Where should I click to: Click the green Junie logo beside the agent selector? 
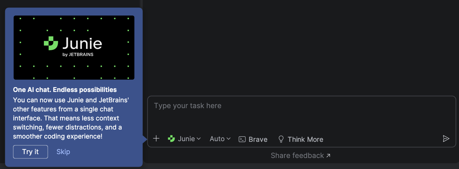pos(171,139)
